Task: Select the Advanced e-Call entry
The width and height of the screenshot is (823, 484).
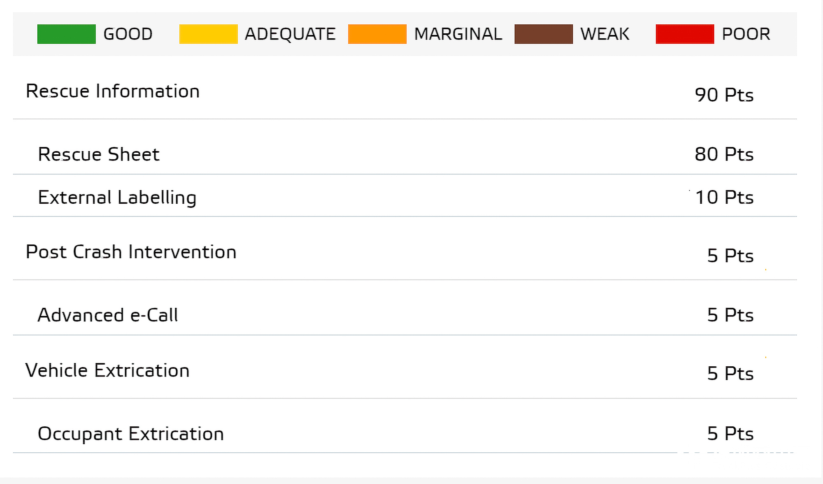Action: tap(107, 315)
